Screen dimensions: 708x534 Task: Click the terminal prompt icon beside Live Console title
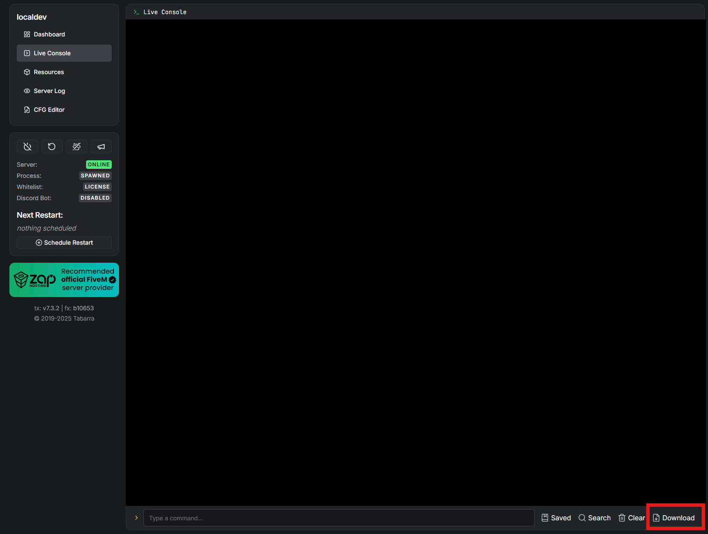136,12
